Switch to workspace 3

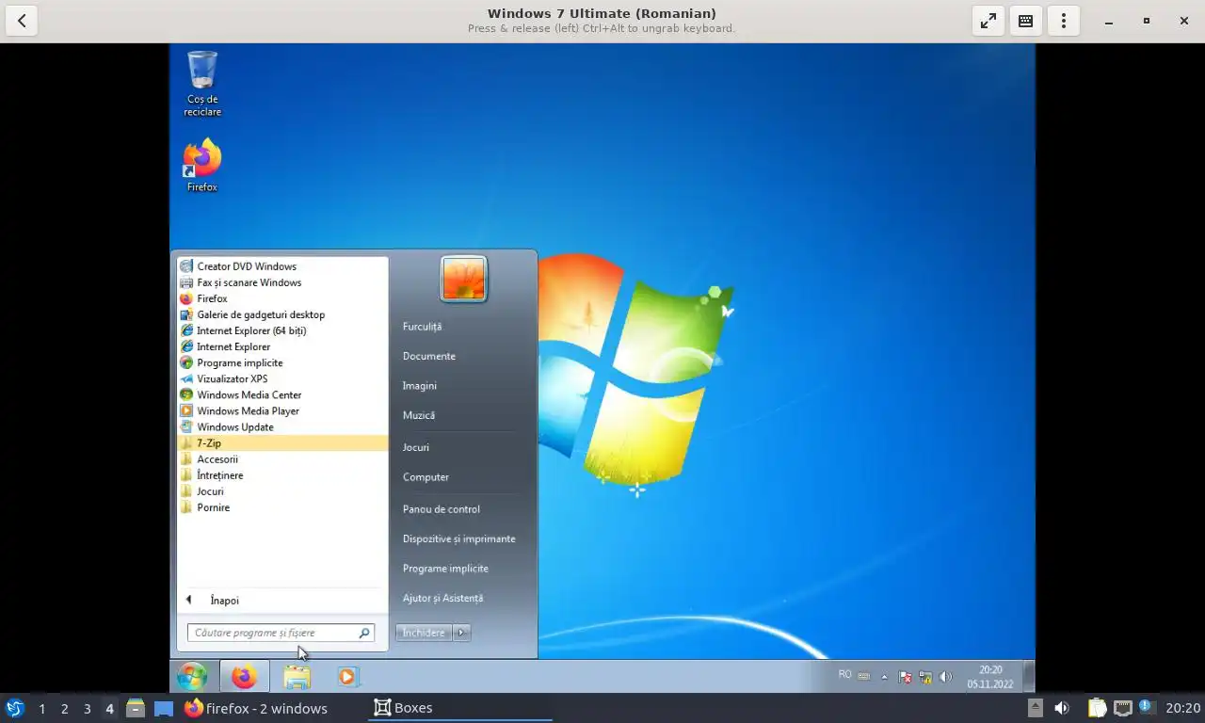pos(87,708)
